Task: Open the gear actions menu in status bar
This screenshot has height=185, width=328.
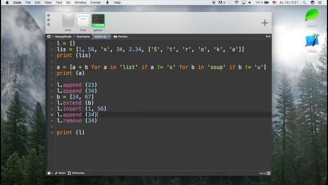Action: 50,173
